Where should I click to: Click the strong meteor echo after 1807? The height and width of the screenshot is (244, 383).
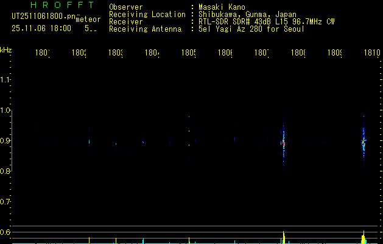(x=284, y=142)
